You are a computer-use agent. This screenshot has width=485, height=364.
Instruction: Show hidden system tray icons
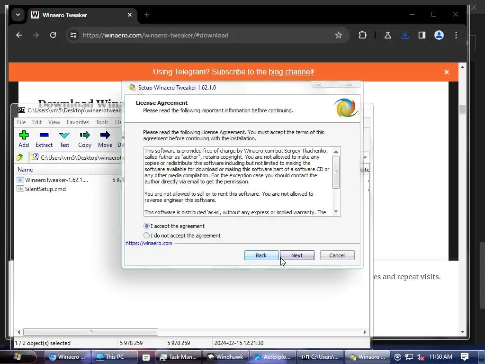click(397, 357)
